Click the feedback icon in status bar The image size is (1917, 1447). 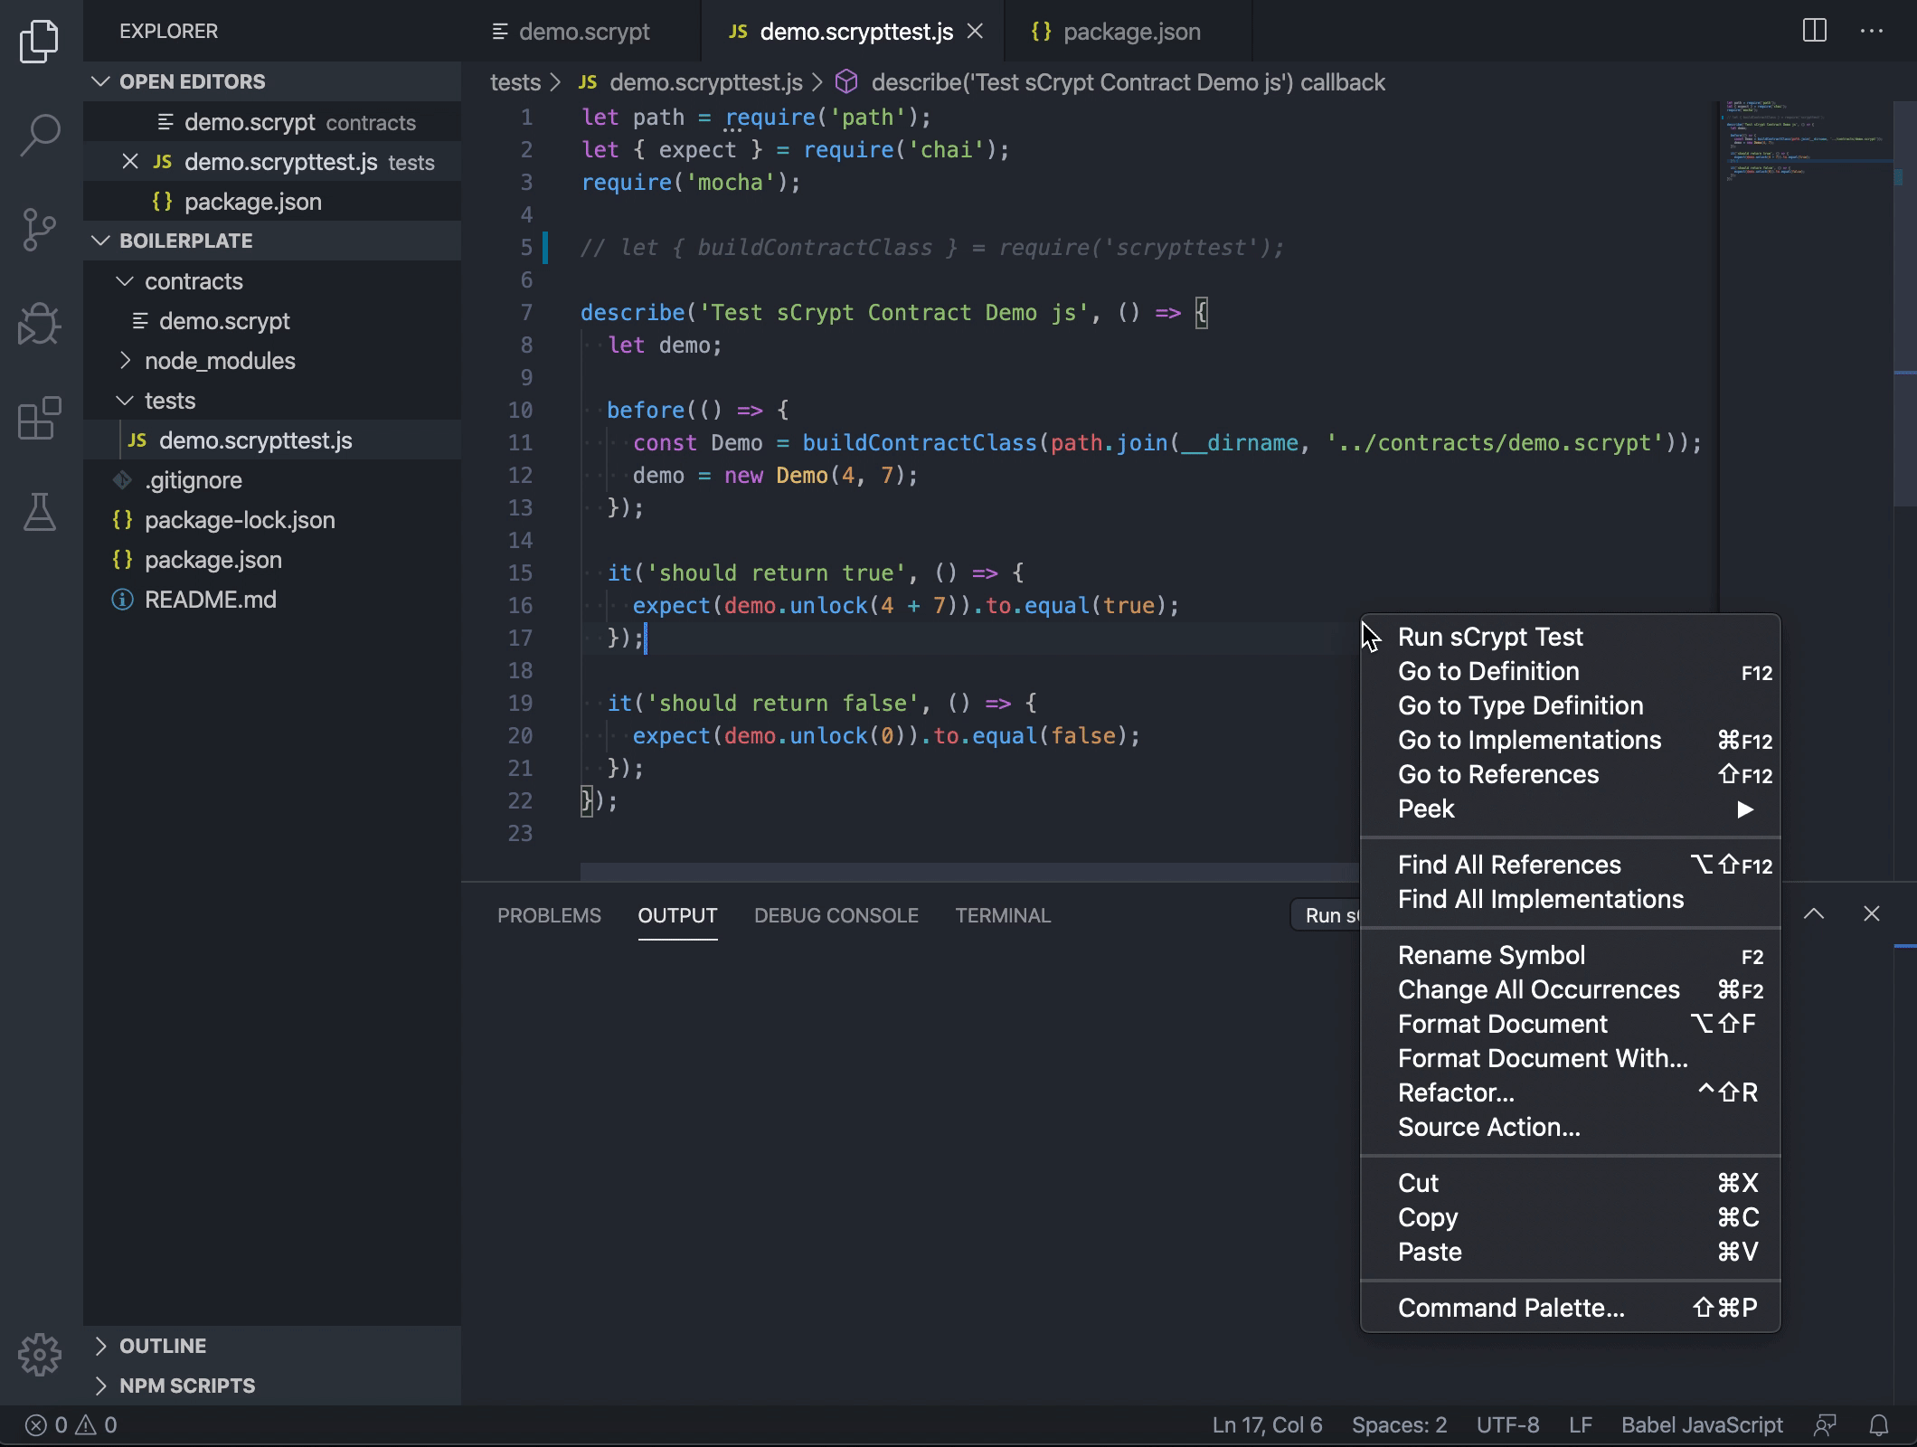[x=1825, y=1426]
